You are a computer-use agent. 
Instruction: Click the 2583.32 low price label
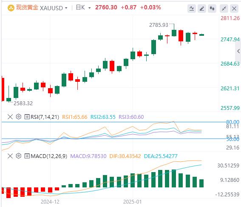23,103
